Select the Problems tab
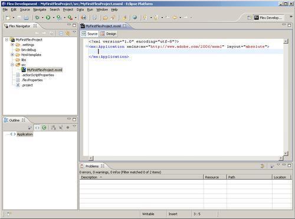 (x=92, y=166)
